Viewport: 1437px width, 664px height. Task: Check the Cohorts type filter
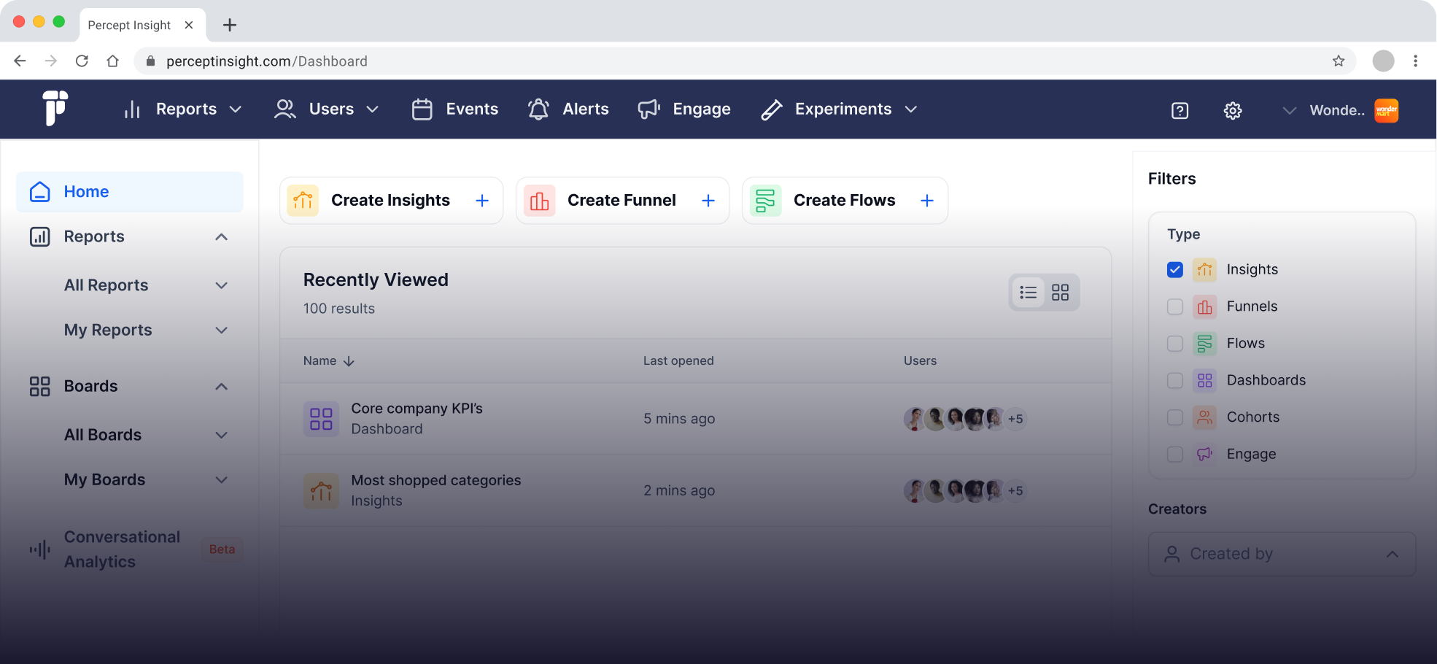click(1175, 417)
